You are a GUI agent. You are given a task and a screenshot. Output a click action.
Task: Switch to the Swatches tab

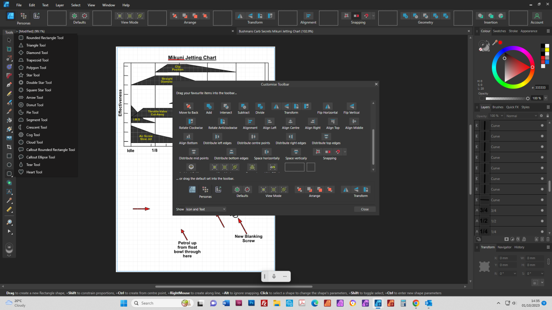click(x=499, y=31)
